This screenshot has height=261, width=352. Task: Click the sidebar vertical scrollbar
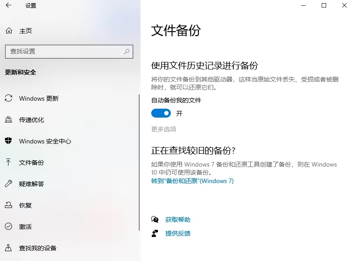click(139, 163)
